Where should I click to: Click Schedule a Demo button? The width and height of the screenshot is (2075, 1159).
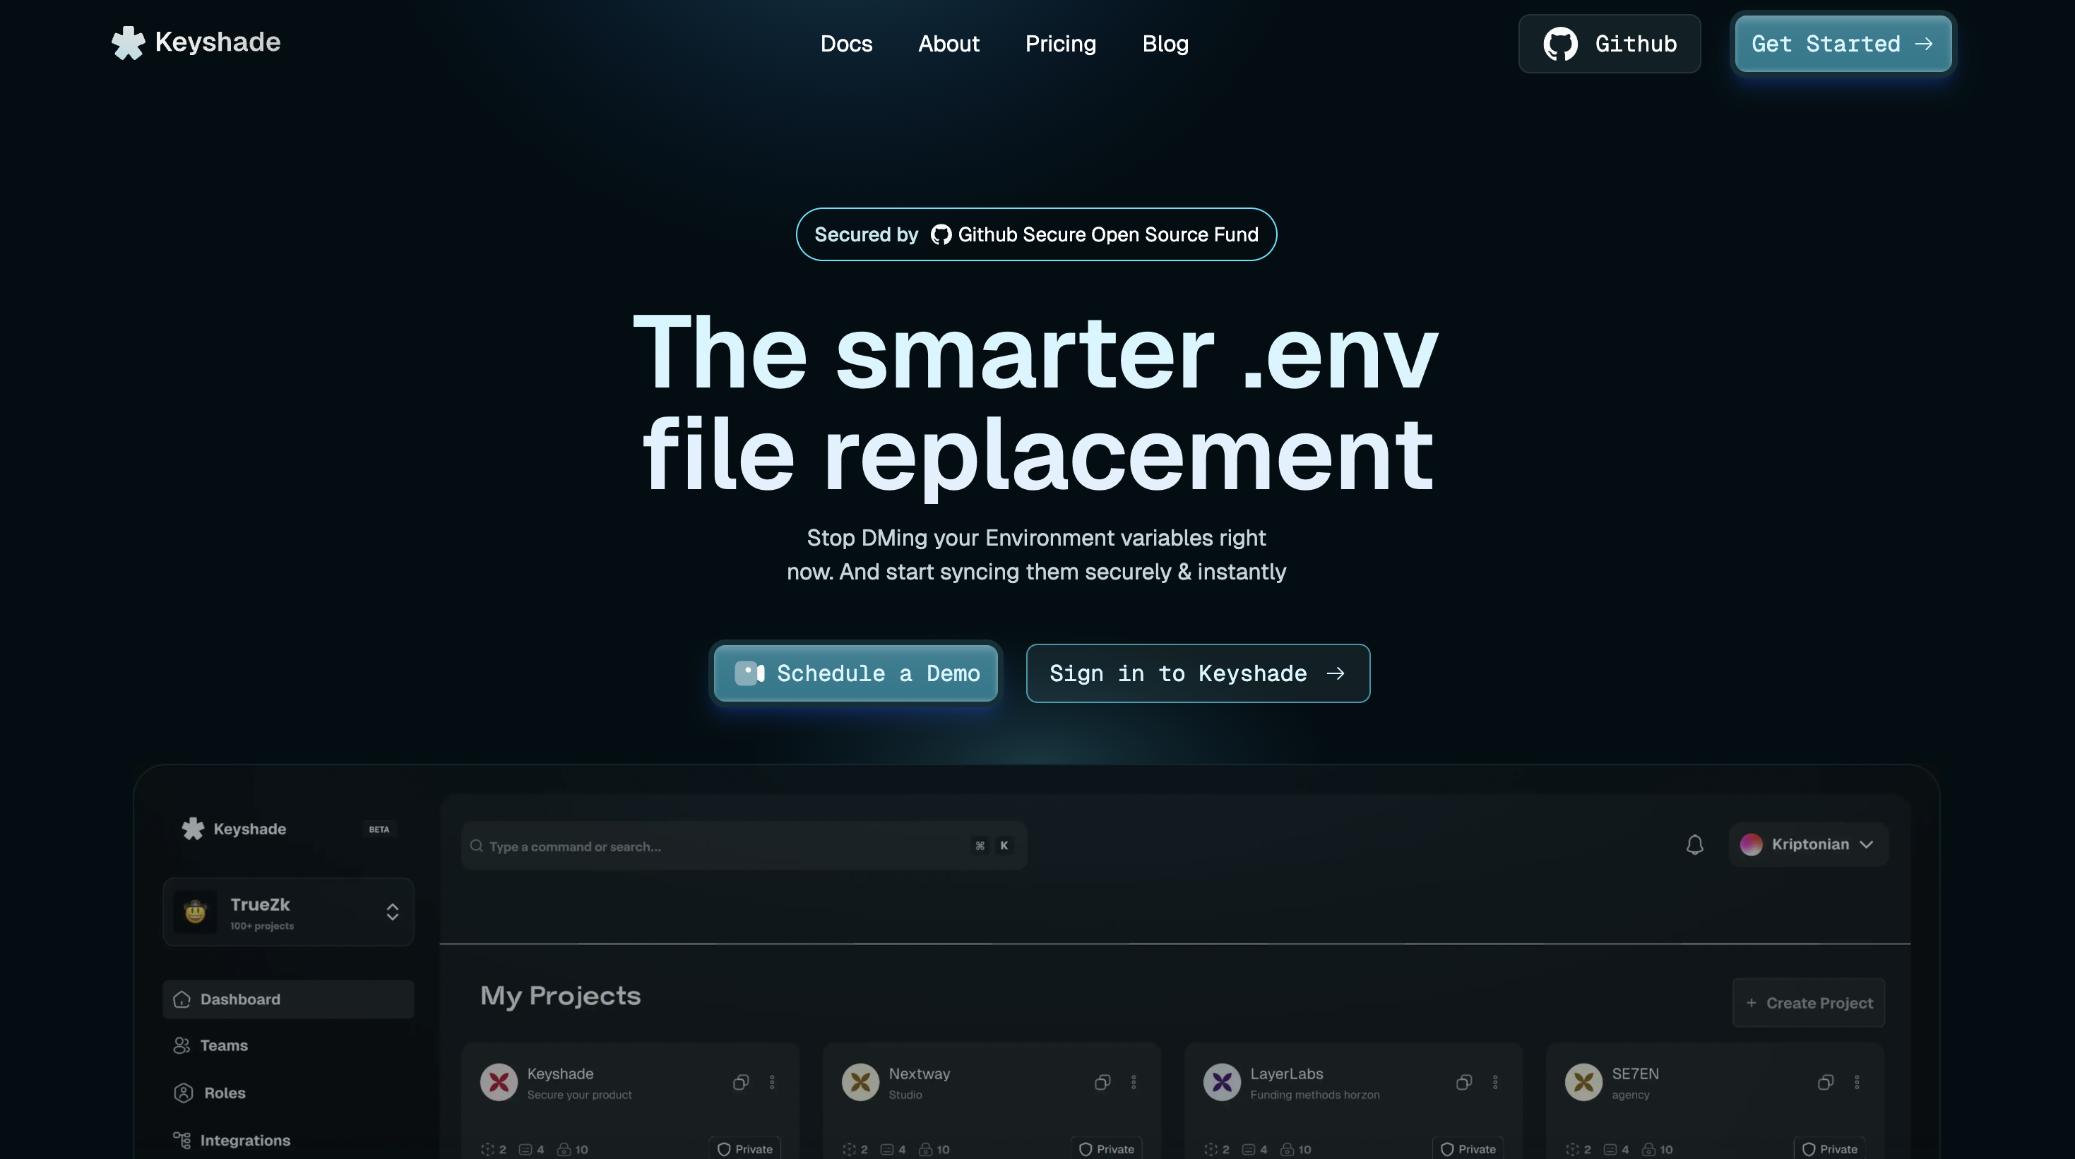[855, 673]
